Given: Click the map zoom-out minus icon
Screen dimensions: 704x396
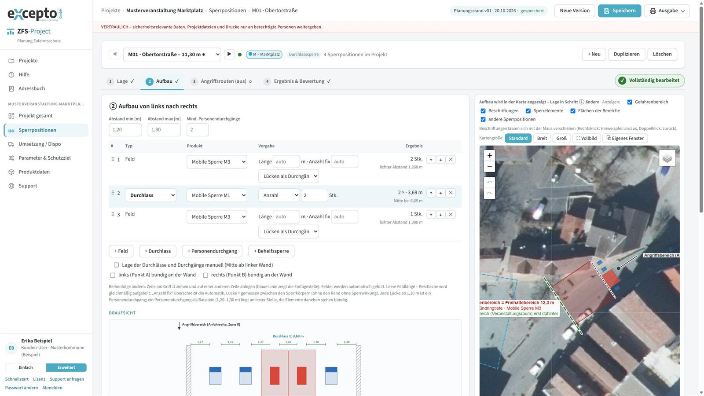Looking at the screenshot, I should [489, 167].
